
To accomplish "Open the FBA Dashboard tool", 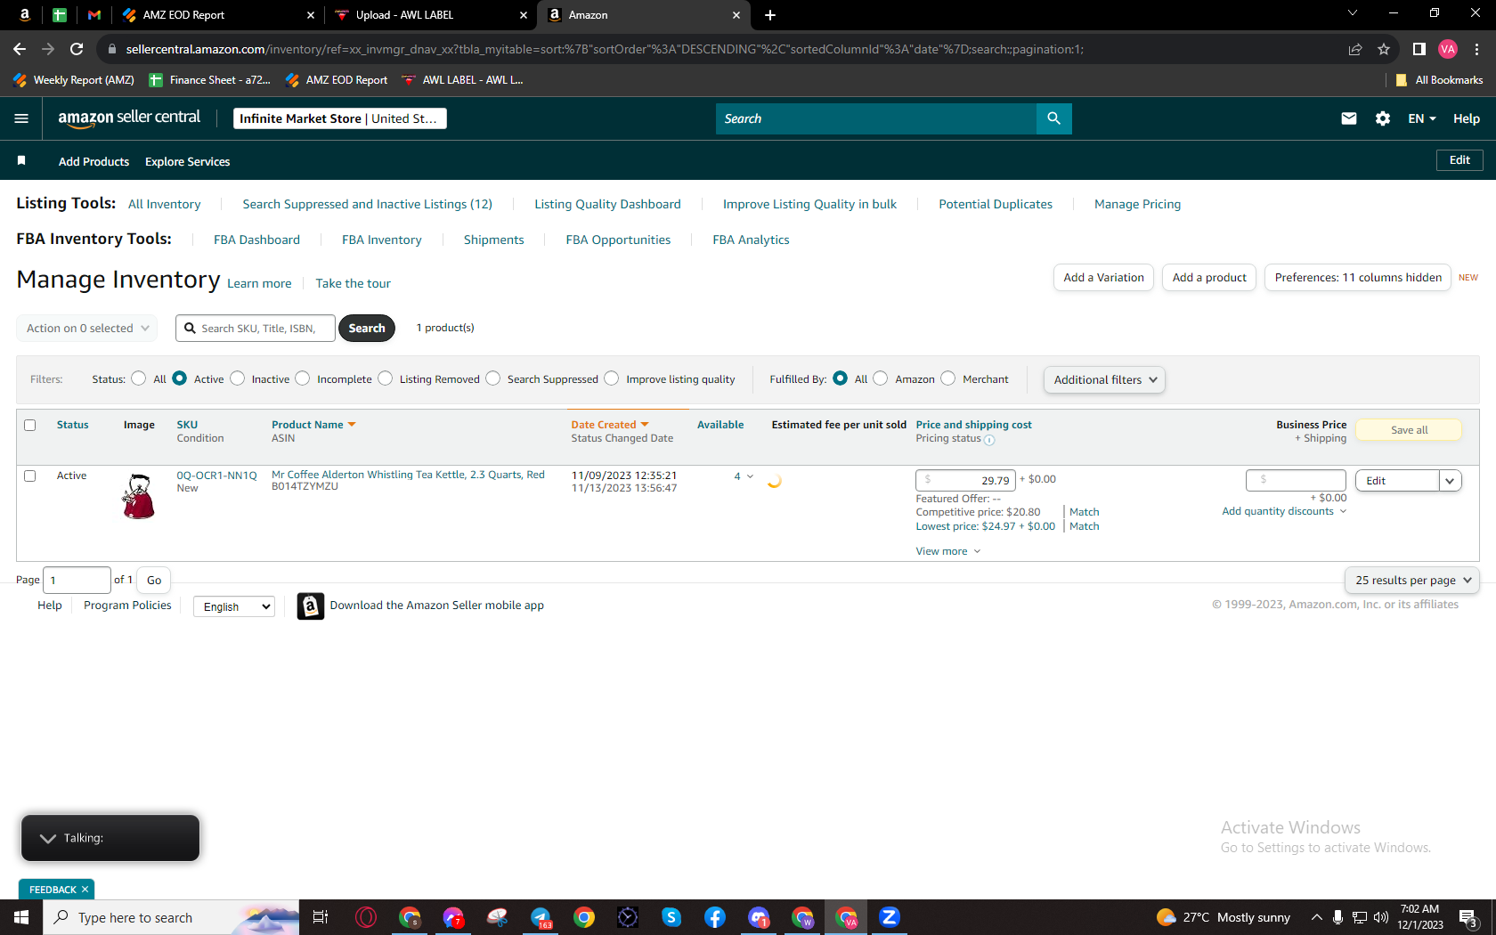I will point(256,240).
